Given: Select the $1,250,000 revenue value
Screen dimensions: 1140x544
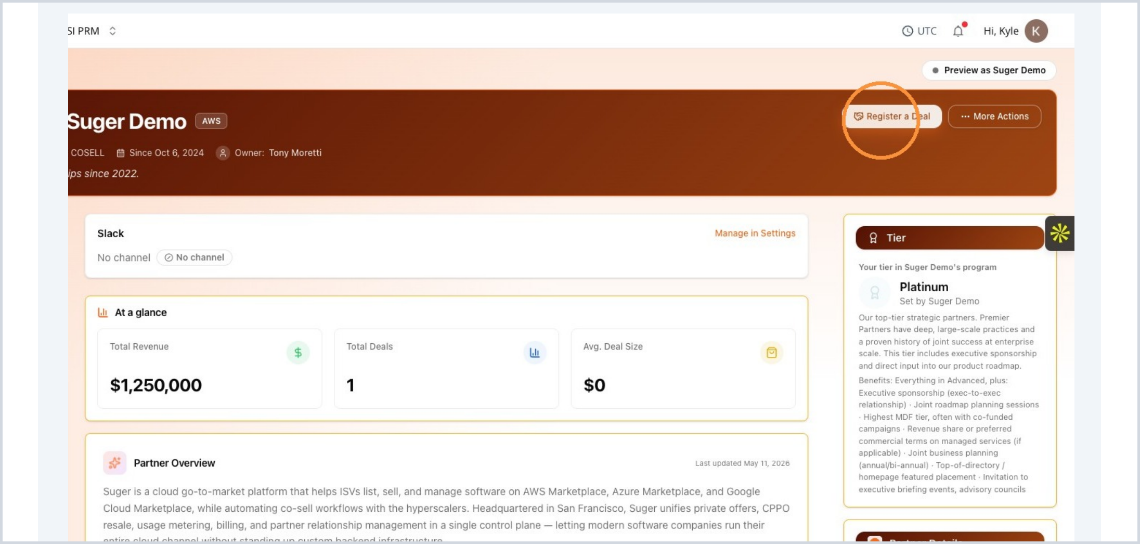Looking at the screenshot, I should tap(156, 385).
